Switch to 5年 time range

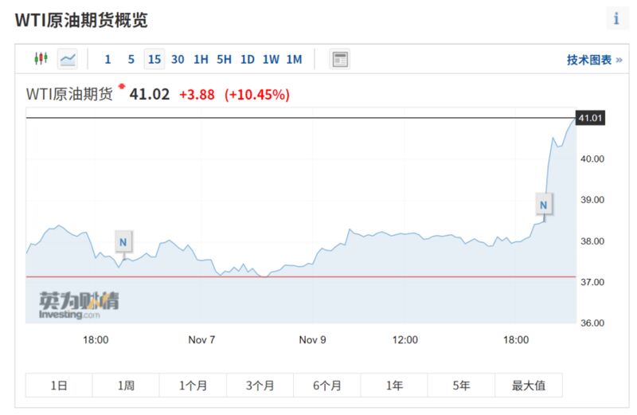[461, 386]
